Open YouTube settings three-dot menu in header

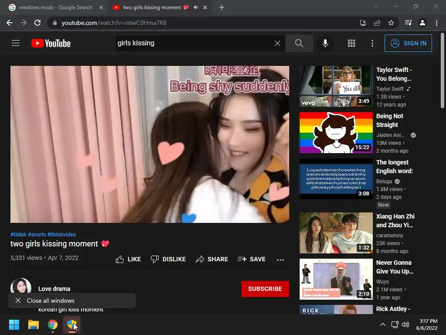[372, 43]
